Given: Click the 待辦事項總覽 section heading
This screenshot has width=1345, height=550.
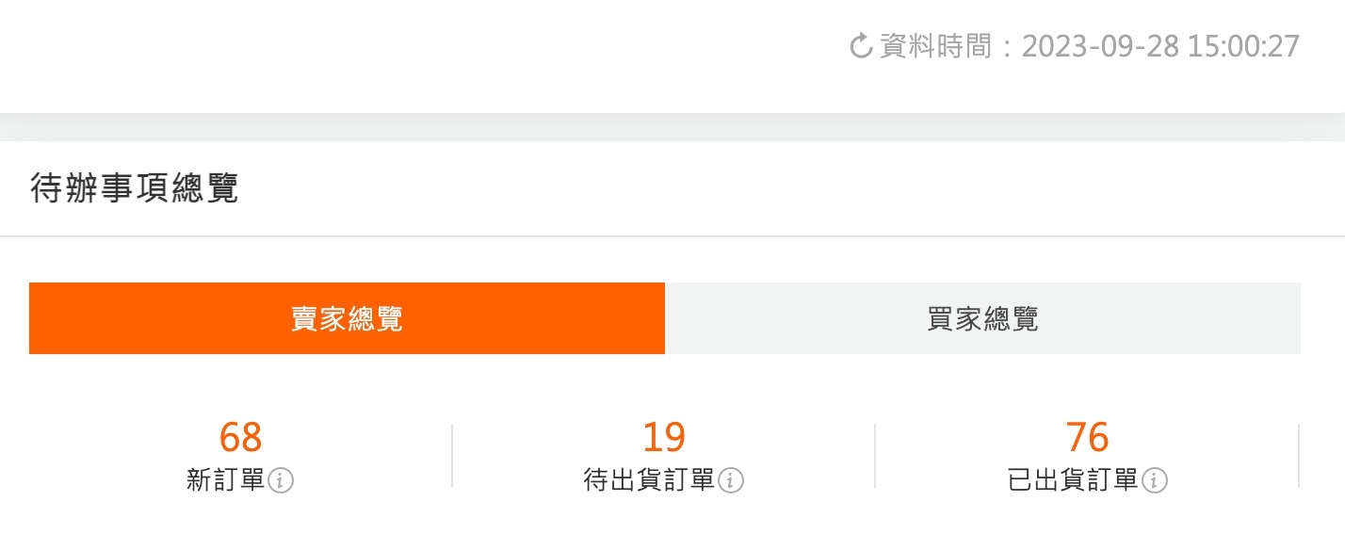Looking at the screenshot, I should (x=135, y=188).
